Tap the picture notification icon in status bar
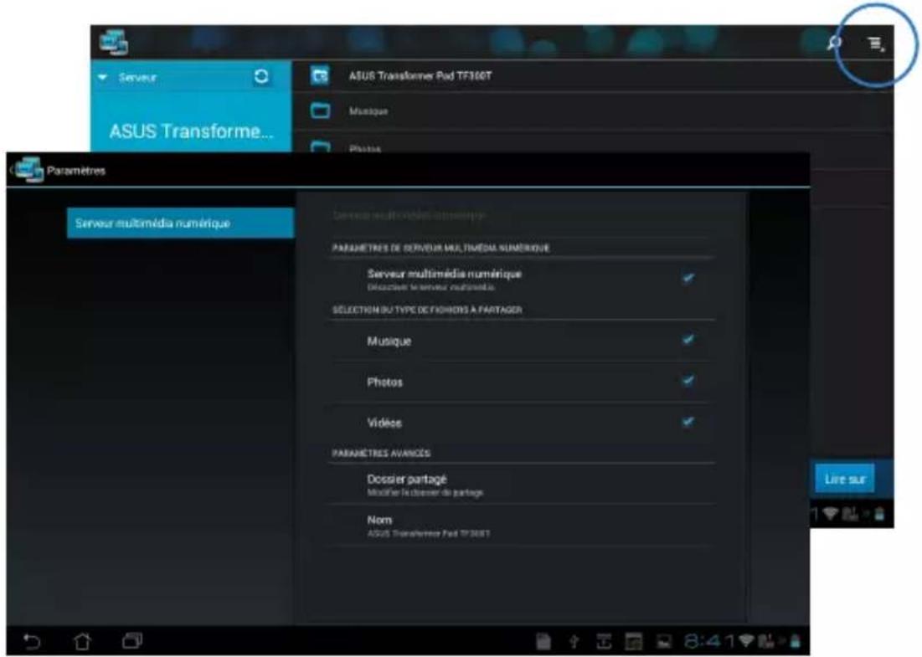The width and height of the screenshot is (922, 657). [664, 642]
